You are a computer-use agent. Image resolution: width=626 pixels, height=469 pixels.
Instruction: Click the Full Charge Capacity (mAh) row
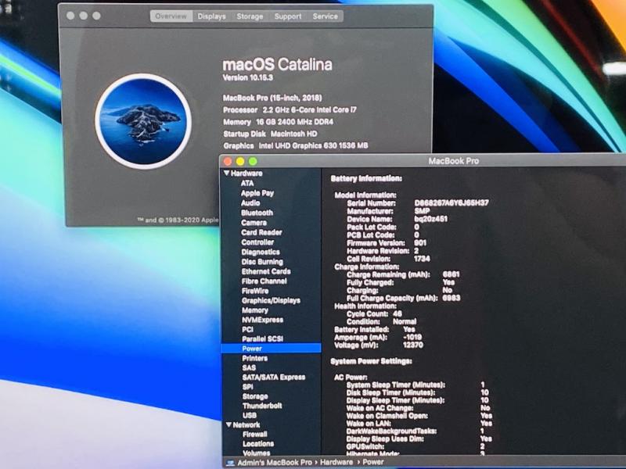click(404, 298)
